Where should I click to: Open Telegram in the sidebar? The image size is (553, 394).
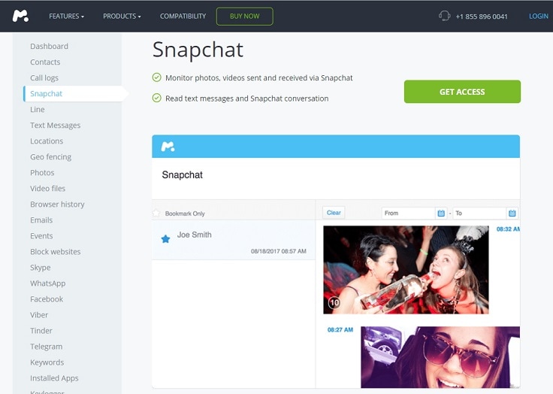click(46, 347)
